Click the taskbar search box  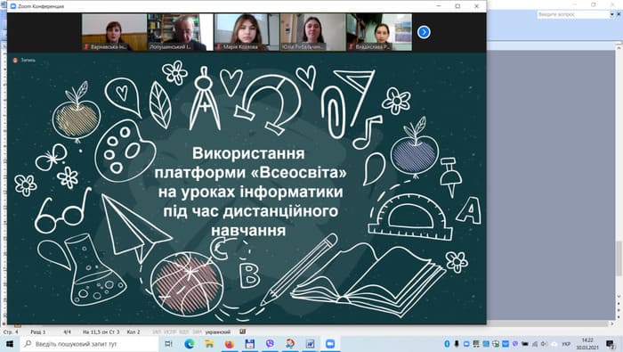(x=89, y=344)
